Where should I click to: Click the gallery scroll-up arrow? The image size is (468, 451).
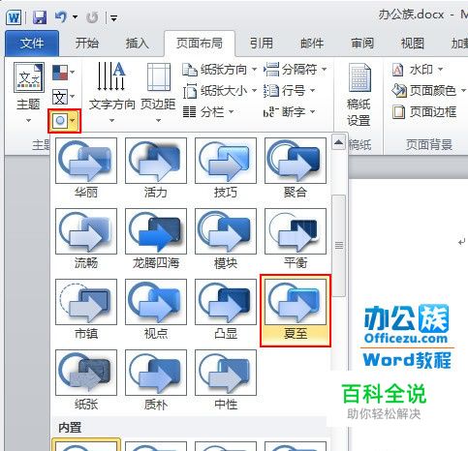(x=338, y=142)
